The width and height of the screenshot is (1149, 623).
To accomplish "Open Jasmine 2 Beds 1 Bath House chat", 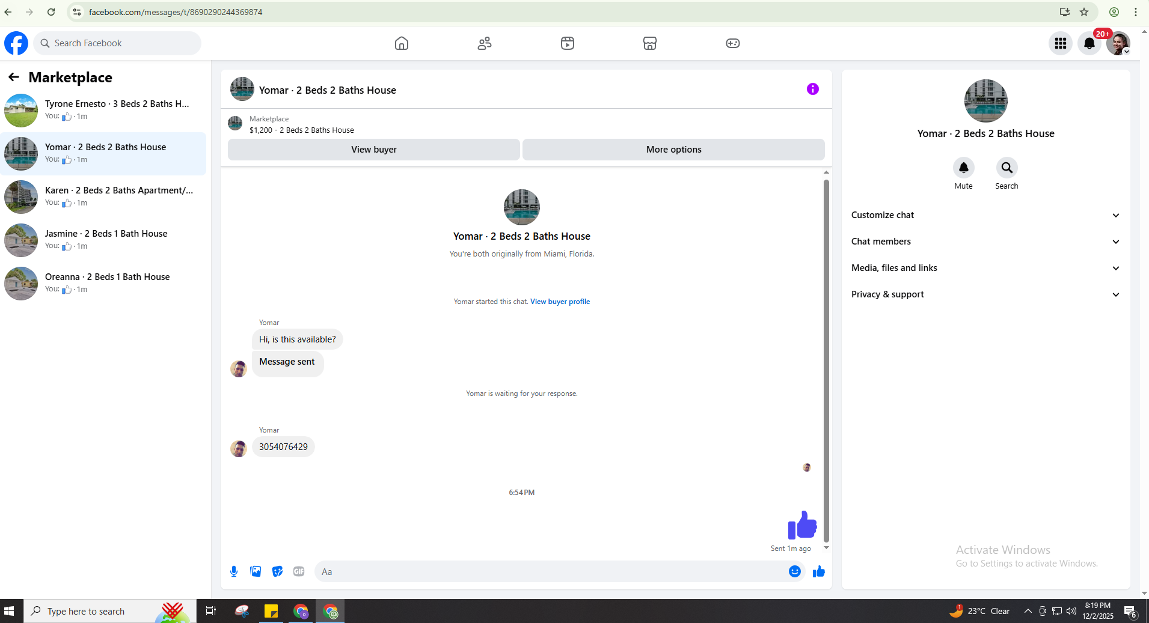I will [103, 240].
